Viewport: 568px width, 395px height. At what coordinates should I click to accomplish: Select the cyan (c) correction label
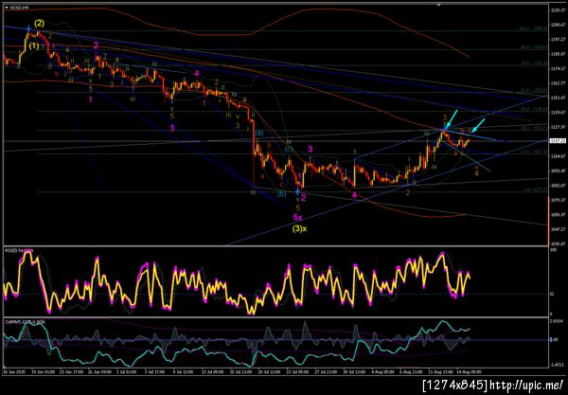click(x=289, y=149)
